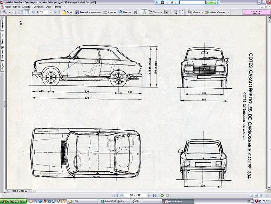Select the hand tool
The height and width of the screenshot is (204, 271).
(144, 12)
